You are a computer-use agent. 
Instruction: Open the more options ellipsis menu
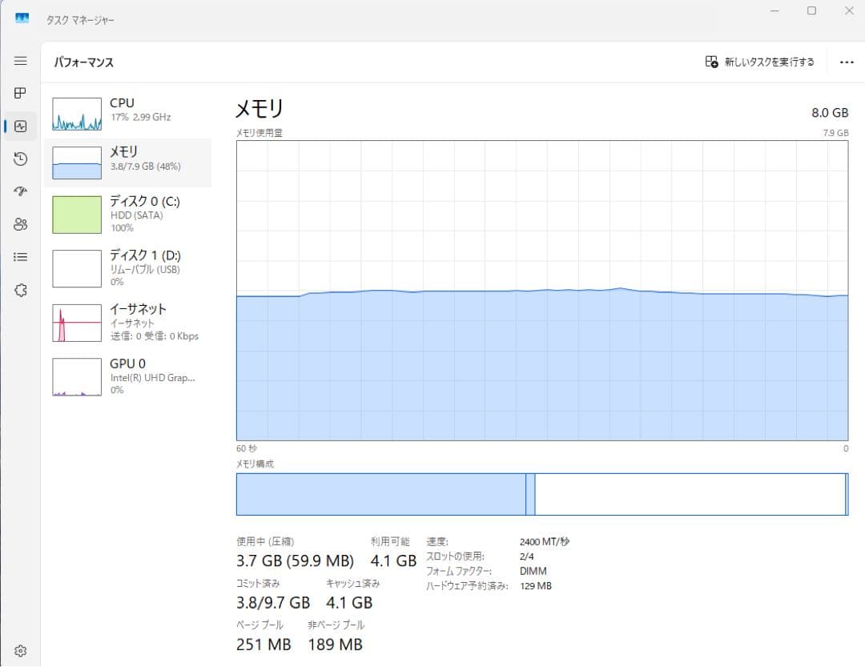coord(847,61)
